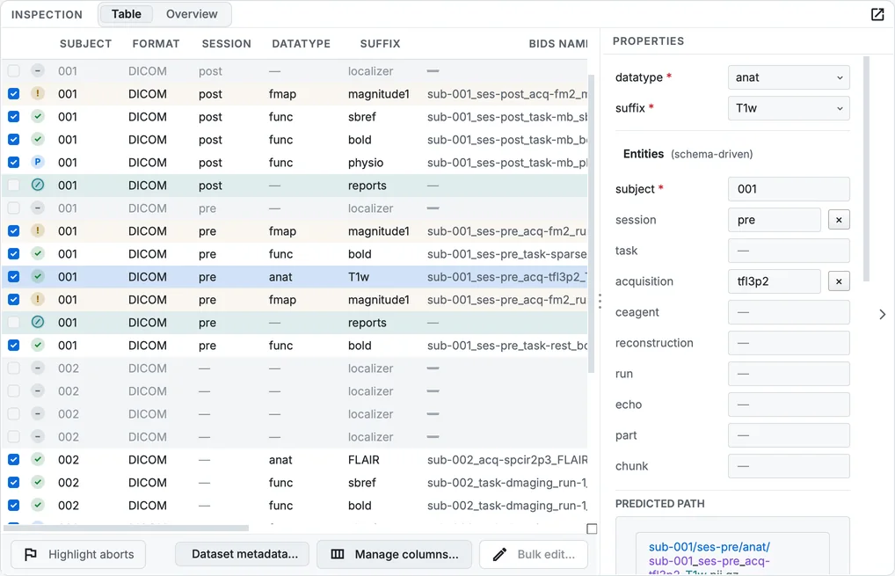Open Dataset metadata dialog

point(242,554)
